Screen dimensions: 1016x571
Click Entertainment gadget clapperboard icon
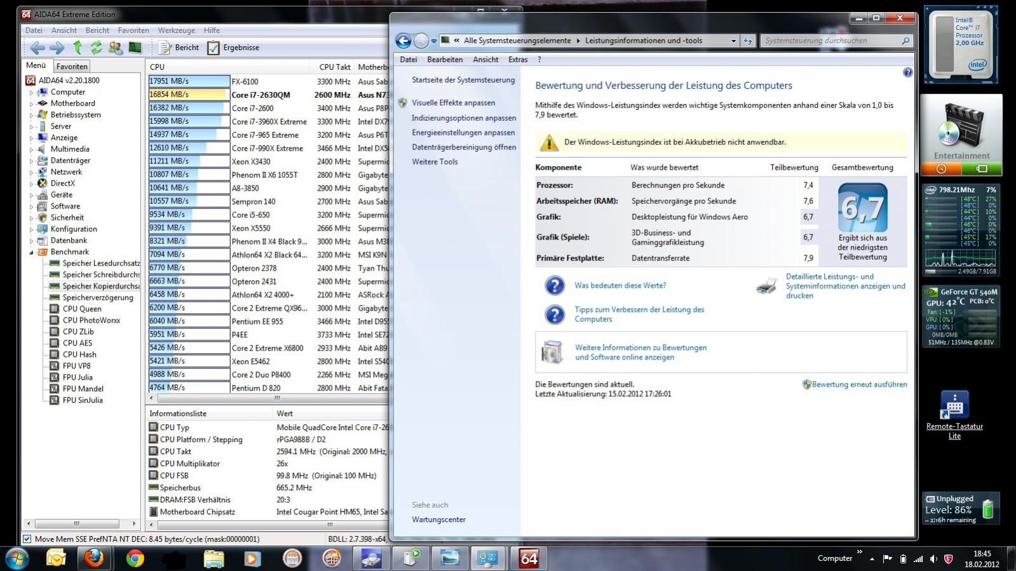click(x=961, y=127)
